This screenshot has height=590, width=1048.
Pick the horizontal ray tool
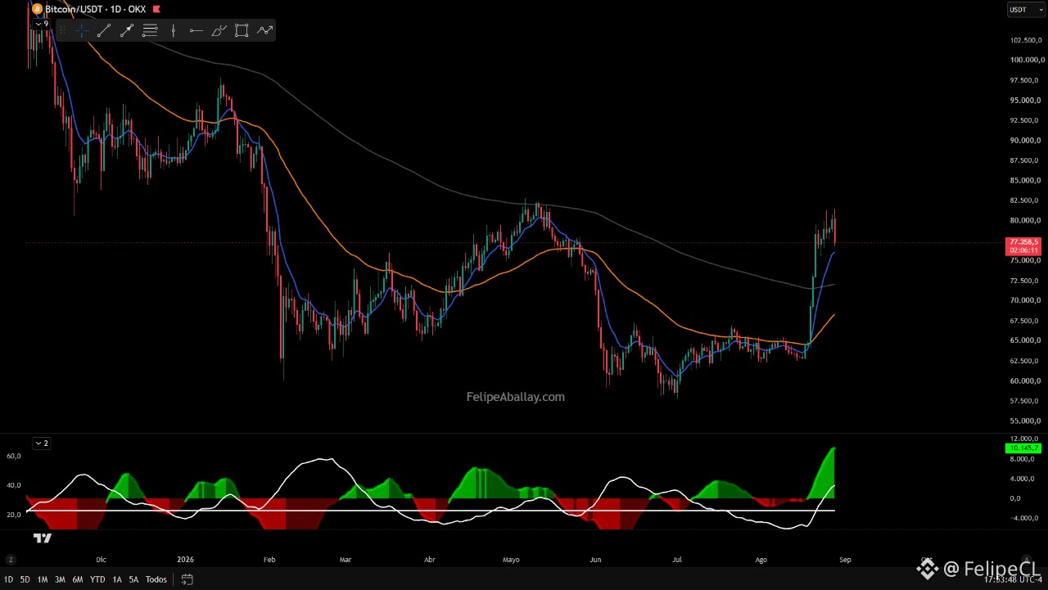[x=196, y=30]
